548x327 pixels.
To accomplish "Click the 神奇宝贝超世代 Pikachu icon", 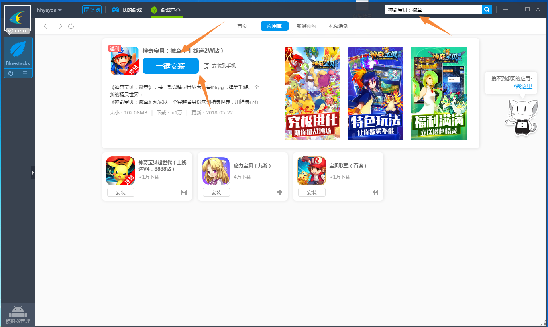I will [120, 171].
